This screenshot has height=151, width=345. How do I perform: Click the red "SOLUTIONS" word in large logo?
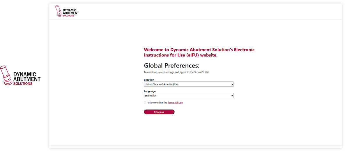pos(23,84)
